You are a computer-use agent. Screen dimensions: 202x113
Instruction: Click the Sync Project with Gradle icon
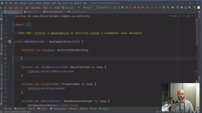[x=182, y=8]
